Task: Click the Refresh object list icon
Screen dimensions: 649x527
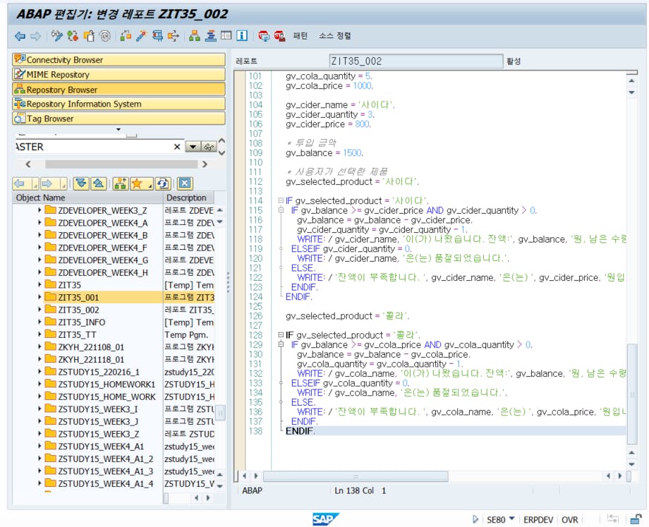Action: [x=162, y=183]
